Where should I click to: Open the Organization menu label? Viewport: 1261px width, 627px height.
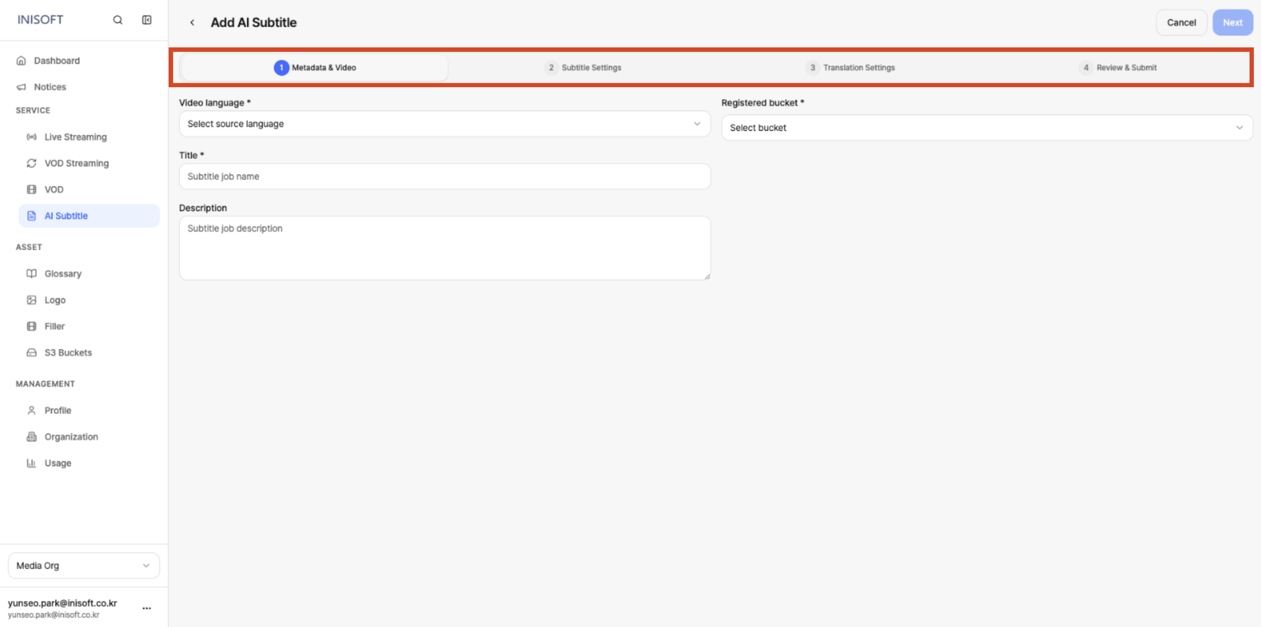coord(72,437)
